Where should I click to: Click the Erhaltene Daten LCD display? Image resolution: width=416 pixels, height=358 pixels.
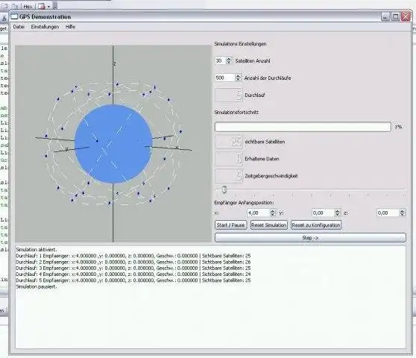coord(228,159)
